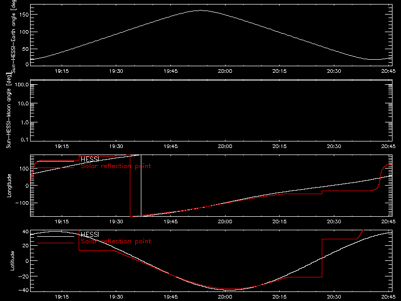Viewport: 401px width, 301px height.
Task: Click 19:45 time label under Earth angle plot
Action: point(170,71)
